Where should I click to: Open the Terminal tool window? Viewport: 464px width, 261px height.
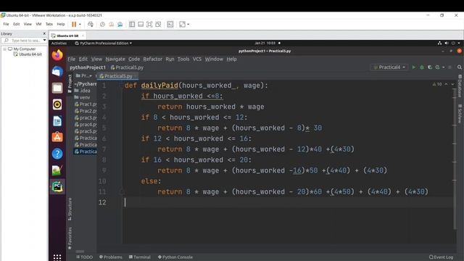(x=140, y=257)
